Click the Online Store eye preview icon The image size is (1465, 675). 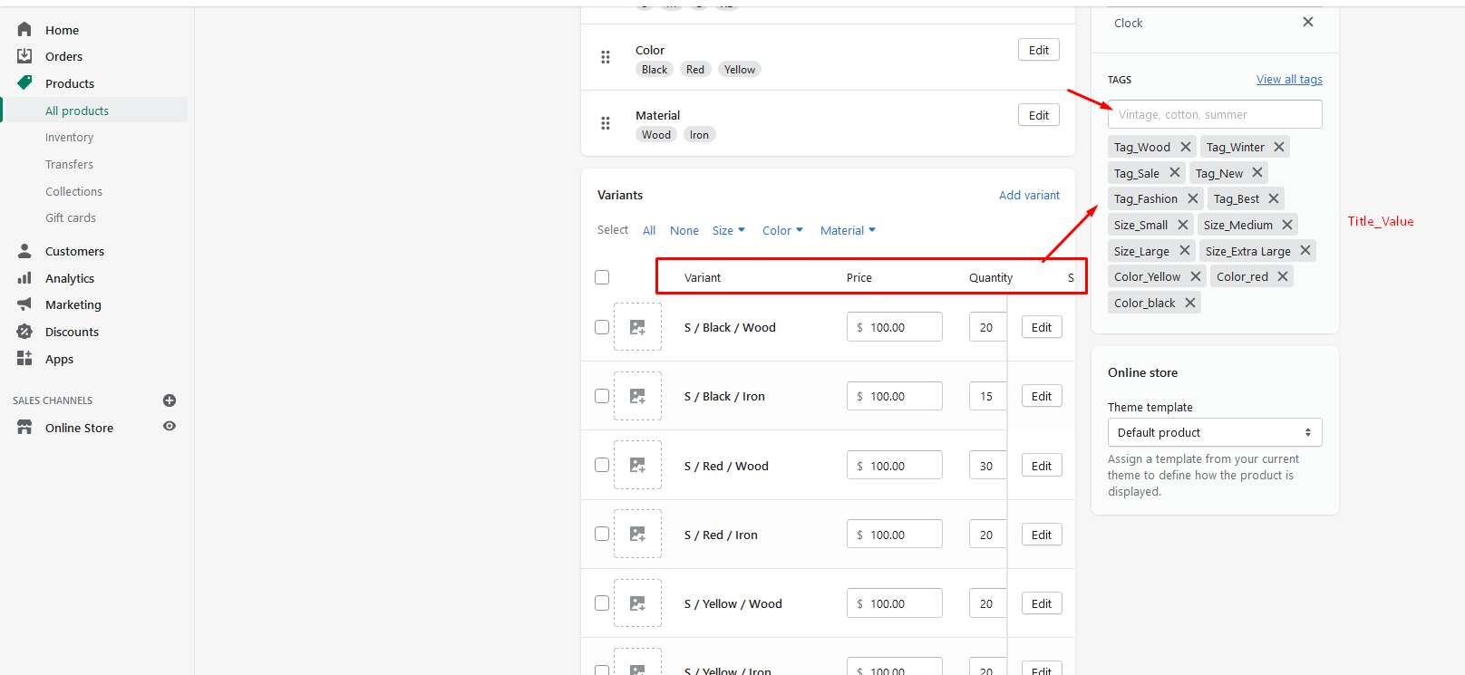[x=170, y=427]
